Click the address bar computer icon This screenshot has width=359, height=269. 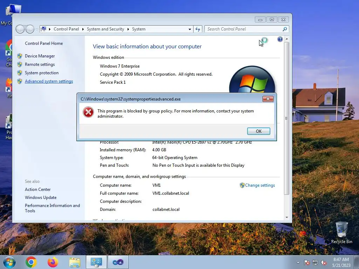43,29
